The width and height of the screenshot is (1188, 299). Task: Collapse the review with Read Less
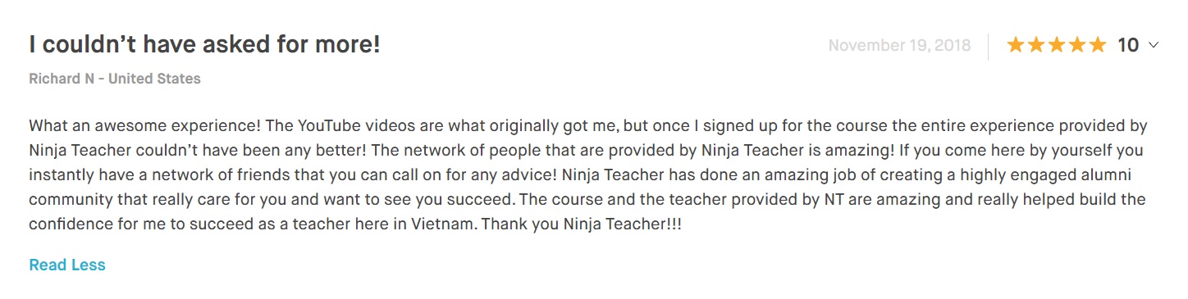(x=67, y=265)
